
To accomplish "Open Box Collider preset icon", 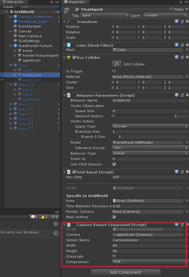I will 182,57.
